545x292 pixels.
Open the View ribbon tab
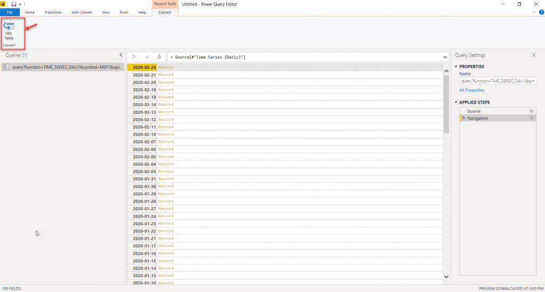pyautogui.click(x=106, y=12)
